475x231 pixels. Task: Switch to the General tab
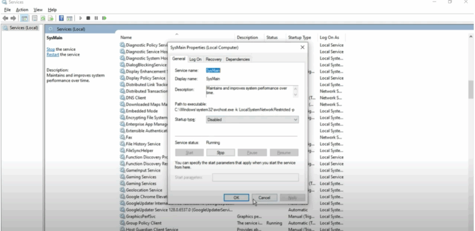(x=179, y=59)
